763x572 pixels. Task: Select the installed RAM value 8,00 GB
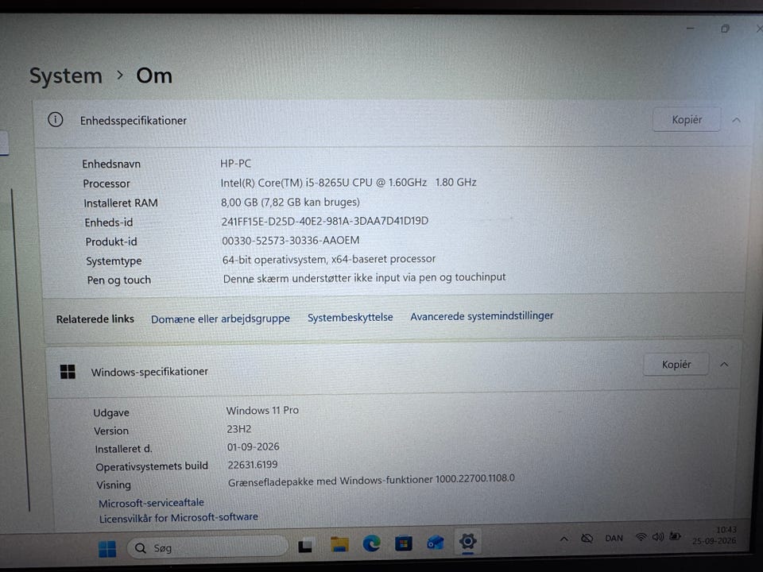point(291,202)
